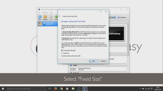Open the Help menu
Image resolution: width=163 pixels, height=91 pixels.
click(51, 12)
